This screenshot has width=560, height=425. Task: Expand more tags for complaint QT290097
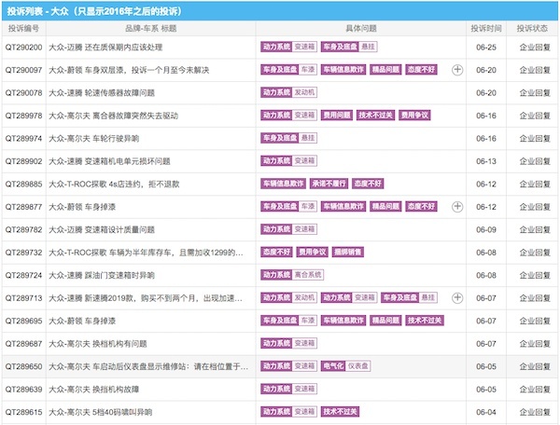pos(457,70)
